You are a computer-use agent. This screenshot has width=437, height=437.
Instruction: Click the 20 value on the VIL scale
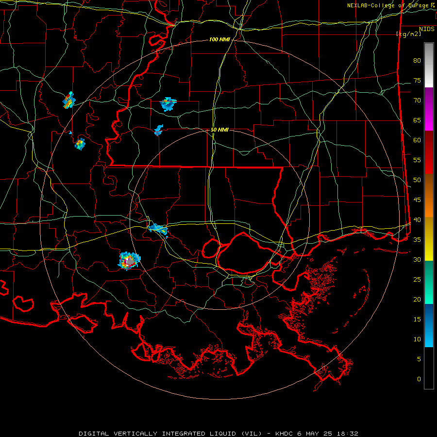(x=417, y=299)
